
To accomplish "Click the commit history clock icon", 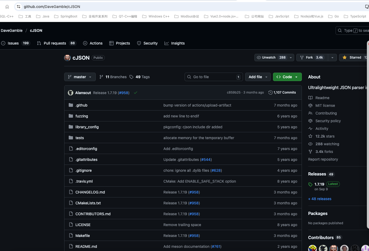I will pos(270,93).
